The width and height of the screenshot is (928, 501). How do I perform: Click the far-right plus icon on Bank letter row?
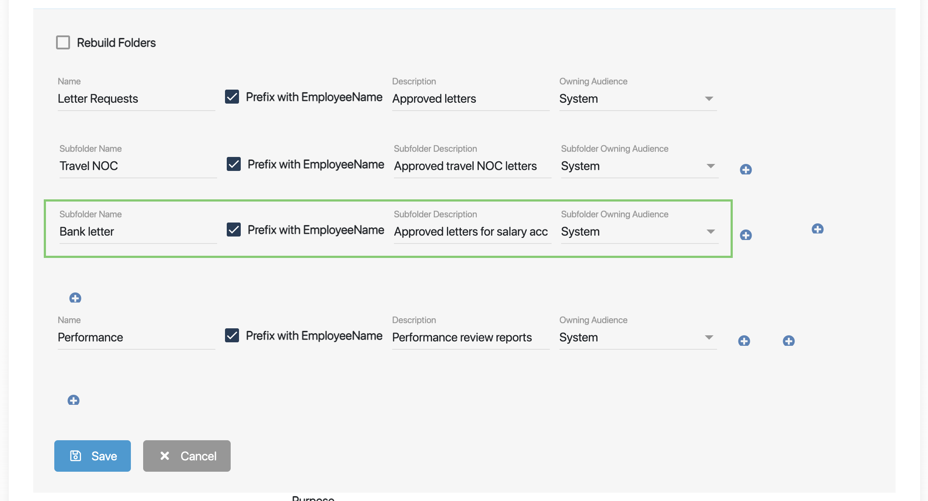pos(818,228)
